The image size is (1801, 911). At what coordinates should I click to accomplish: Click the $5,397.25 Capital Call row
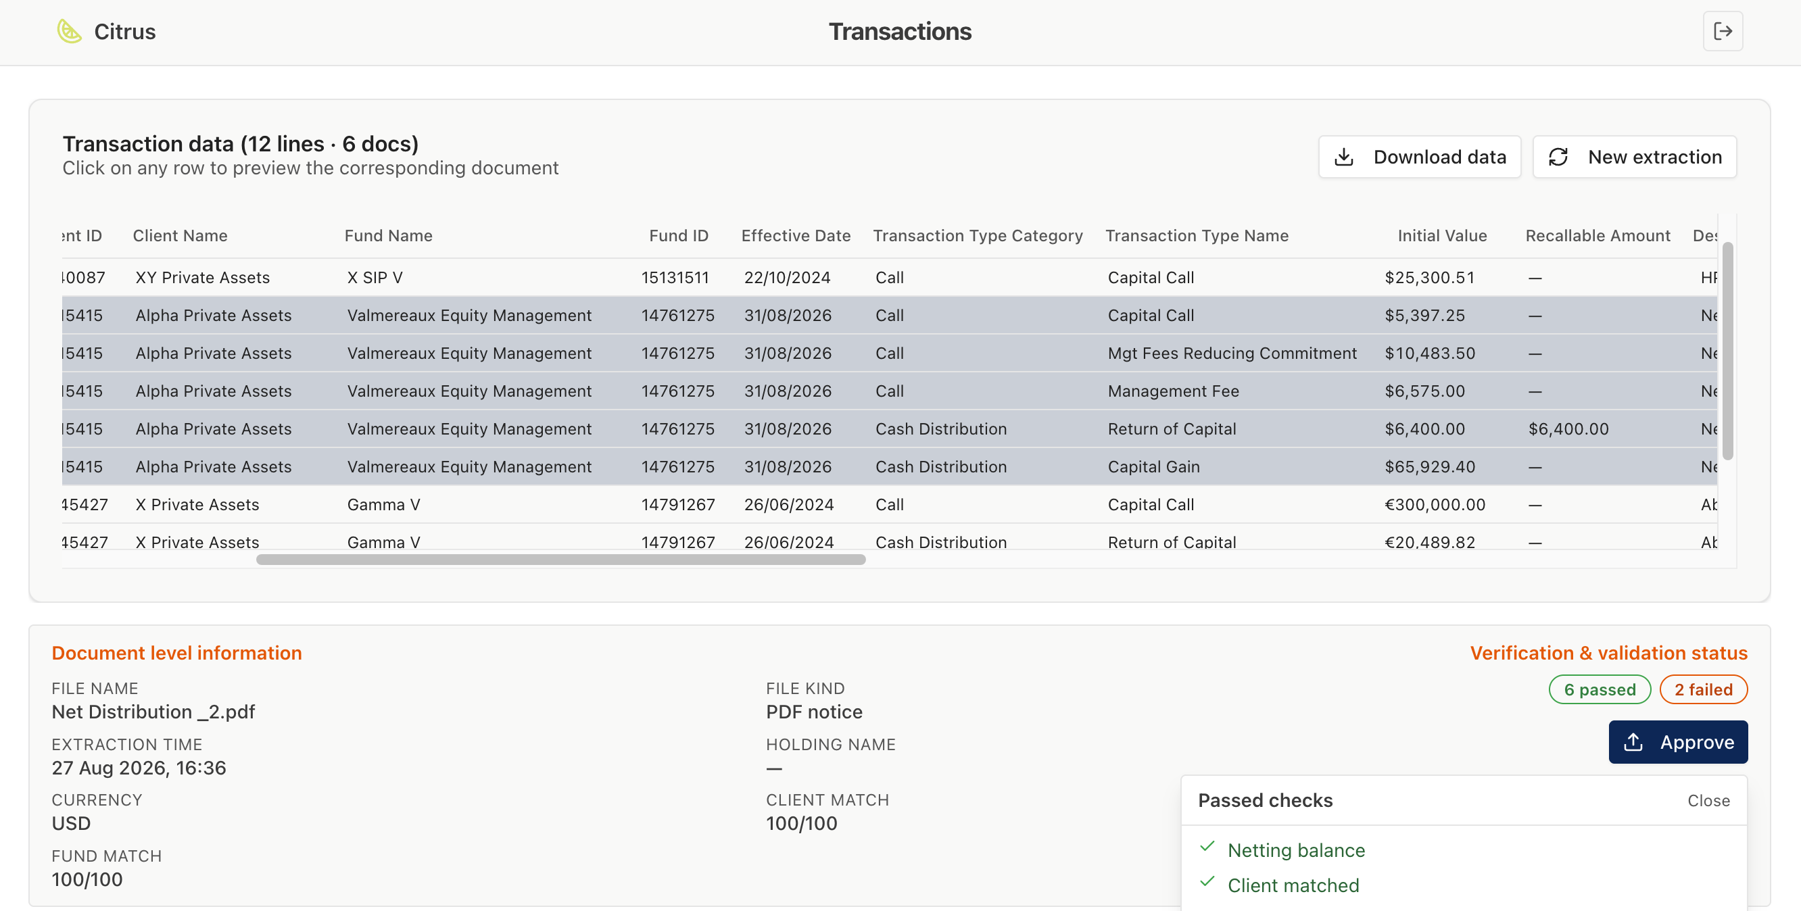pos(888,316)
